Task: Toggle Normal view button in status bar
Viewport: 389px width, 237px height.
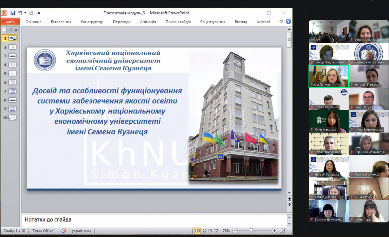Action: click(198, 231)
